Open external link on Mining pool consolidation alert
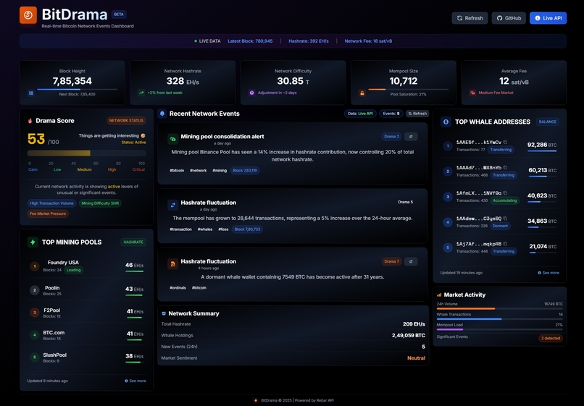 coord(411,137)
